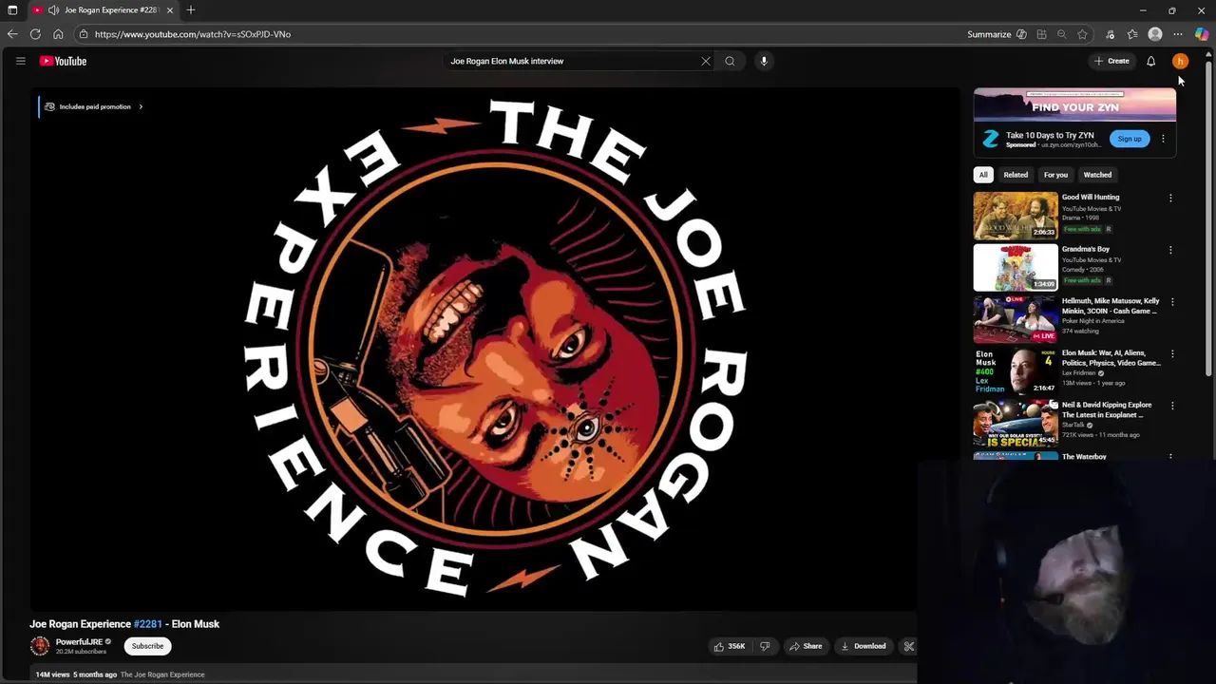Open more options for Grandma's Boy
The width and height of the screenshot is (1216, 684).
(1170, 250)
